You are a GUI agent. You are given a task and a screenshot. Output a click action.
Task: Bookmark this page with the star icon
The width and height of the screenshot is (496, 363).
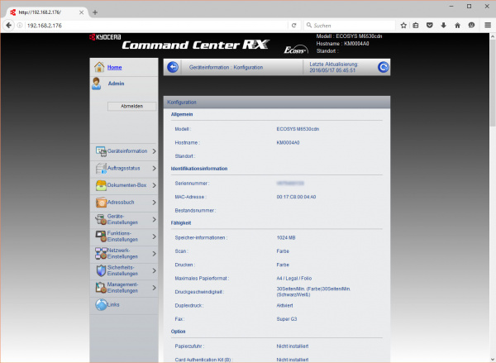coord(403,26)
